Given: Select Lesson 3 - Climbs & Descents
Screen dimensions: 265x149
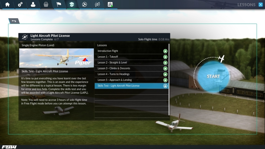Looking at the screenshot, I should 132,68.
